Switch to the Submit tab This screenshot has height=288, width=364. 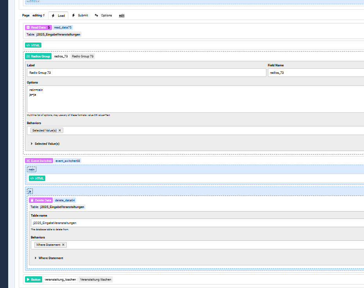tap(80, 16)
